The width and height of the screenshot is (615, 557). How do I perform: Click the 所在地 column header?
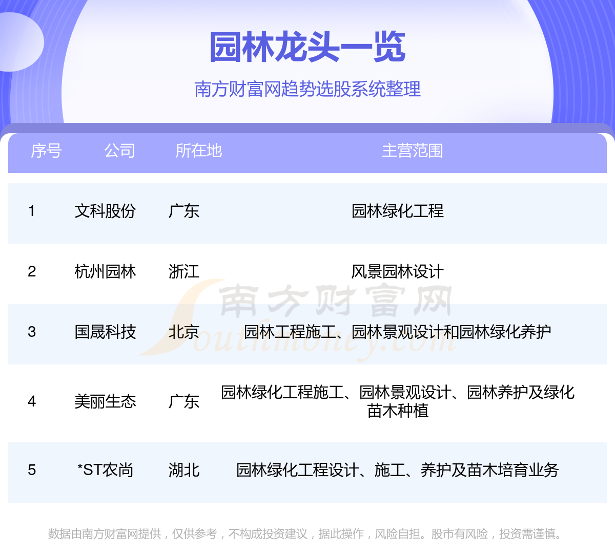199,151
